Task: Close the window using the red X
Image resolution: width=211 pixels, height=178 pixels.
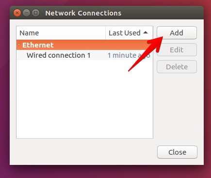Action: coord(17,13)
